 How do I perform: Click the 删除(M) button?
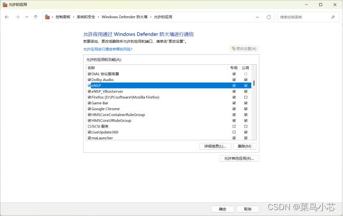(x=244, y=146)
